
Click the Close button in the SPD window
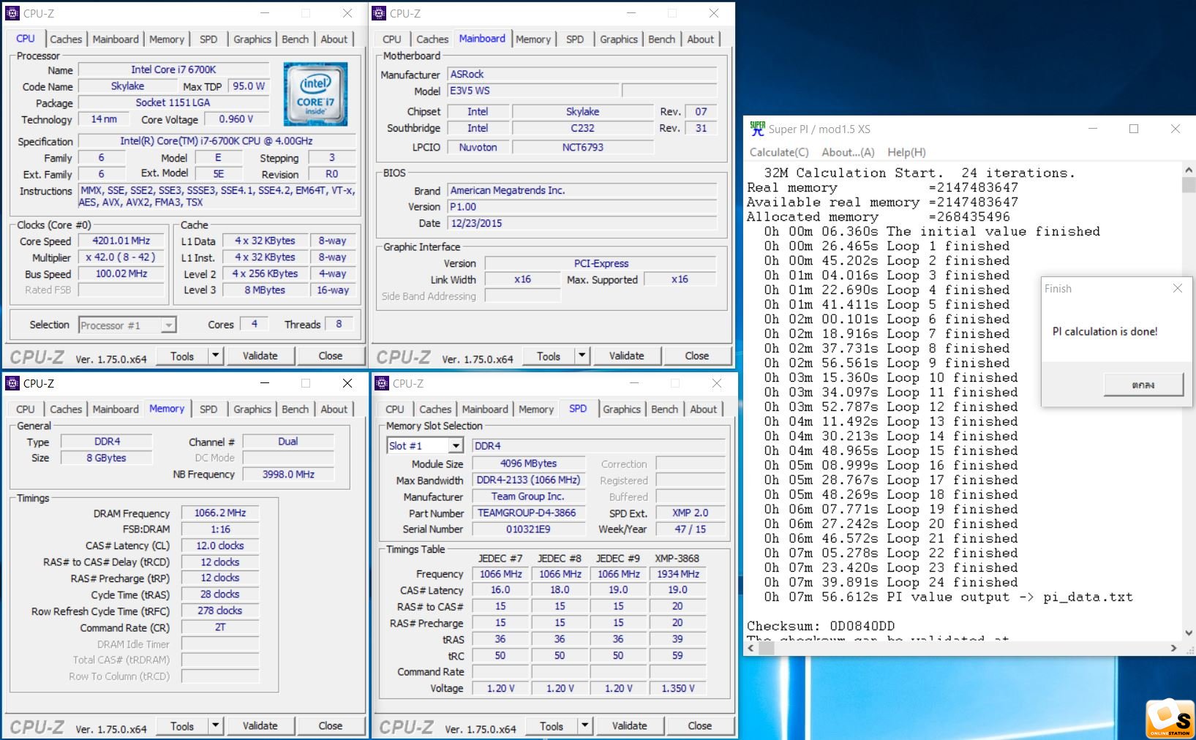coord(700,726)
